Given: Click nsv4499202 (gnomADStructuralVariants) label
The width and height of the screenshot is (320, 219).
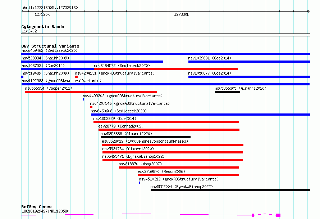Looking at the screenshot, I should point(123,96).
